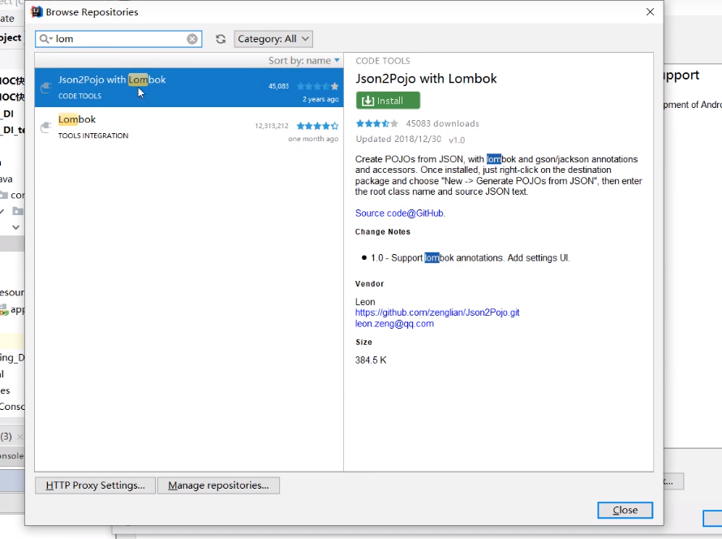722x539 pixels.
Task: Click the Updated 2018/12/30 text
Action: pos(398,139)
